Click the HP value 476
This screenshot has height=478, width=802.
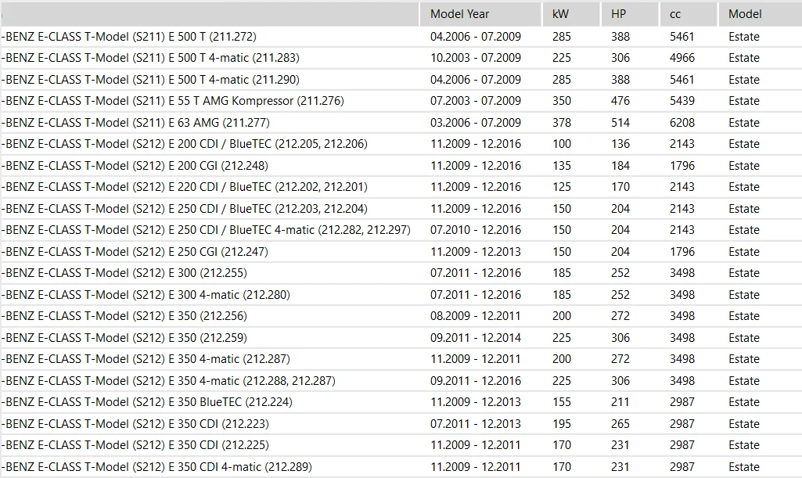pyautogui.click(x=620, y=101)
